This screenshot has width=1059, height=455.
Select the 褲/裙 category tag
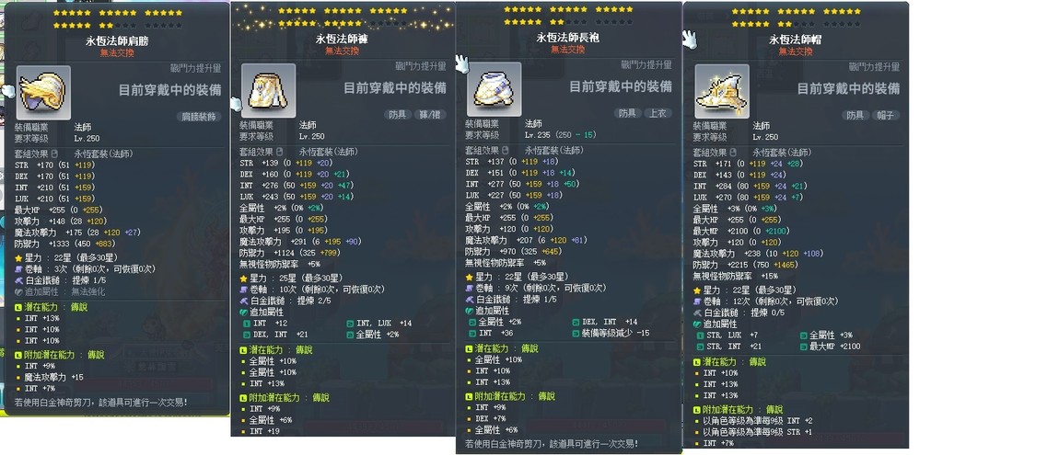430,115
